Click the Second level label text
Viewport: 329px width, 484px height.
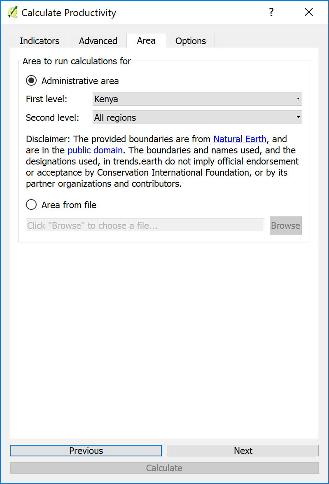click(x=52, y=117)
